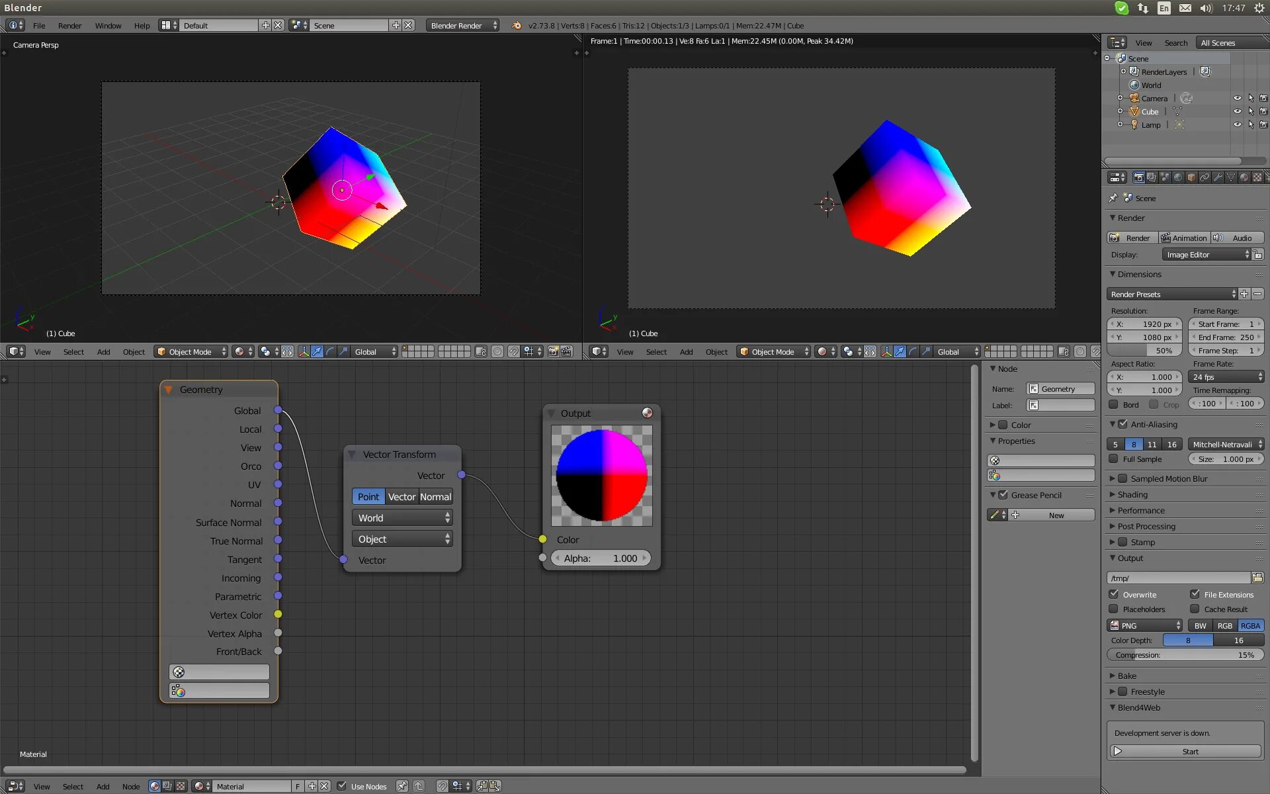
Task: Open the Node menu in node editor
Action: 130,786
